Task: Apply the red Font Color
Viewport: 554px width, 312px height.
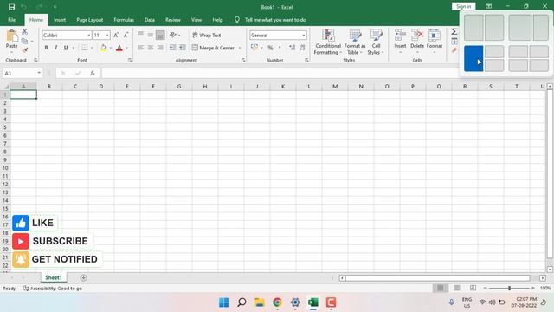Action: 119,48
